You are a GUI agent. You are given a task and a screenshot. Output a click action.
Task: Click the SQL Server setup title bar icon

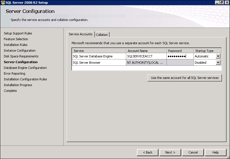pos(3,3)
